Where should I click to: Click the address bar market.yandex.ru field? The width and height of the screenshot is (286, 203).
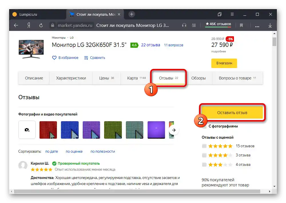point(75,25)
